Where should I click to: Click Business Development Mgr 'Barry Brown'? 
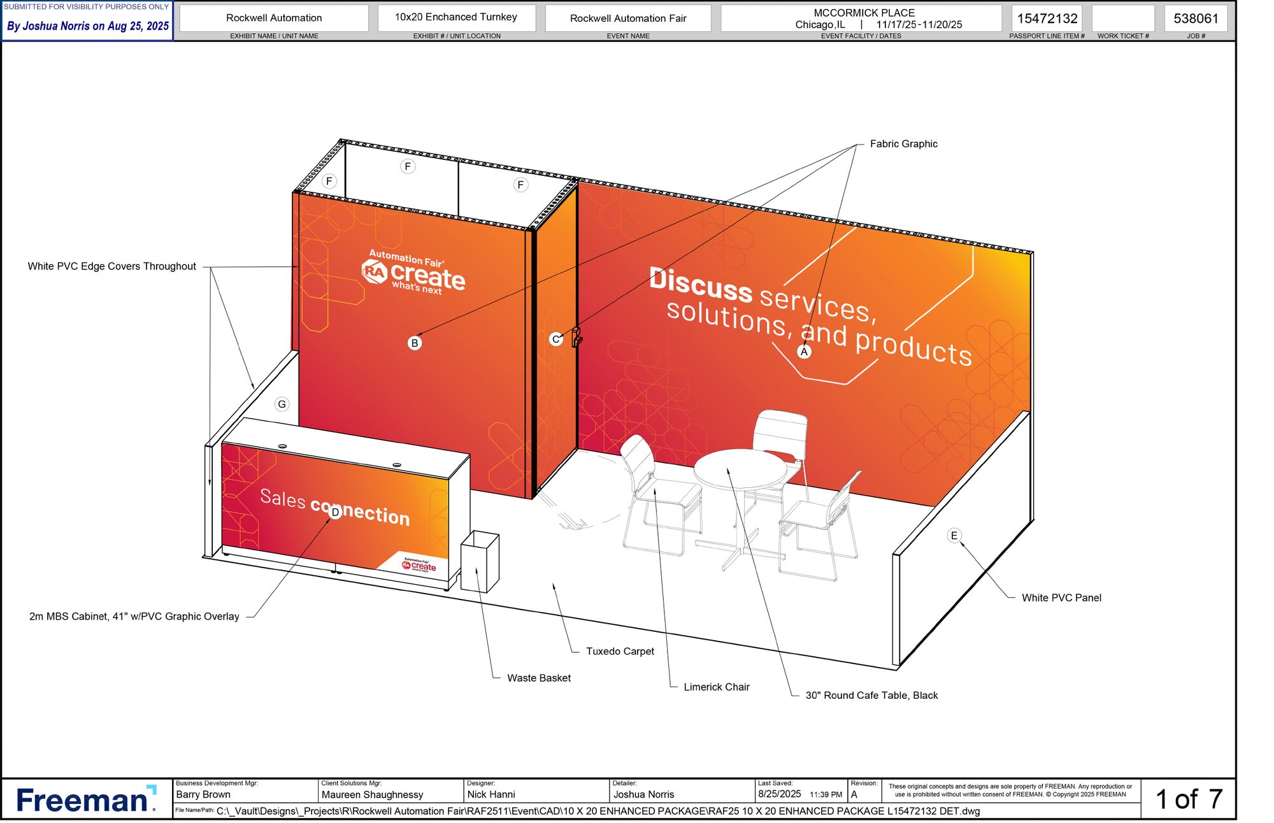(203, 794)
